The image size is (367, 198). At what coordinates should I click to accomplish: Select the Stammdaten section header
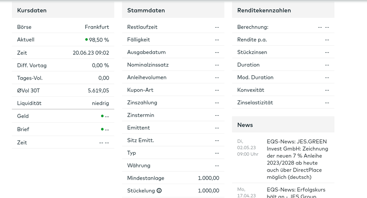pos(146,10)
